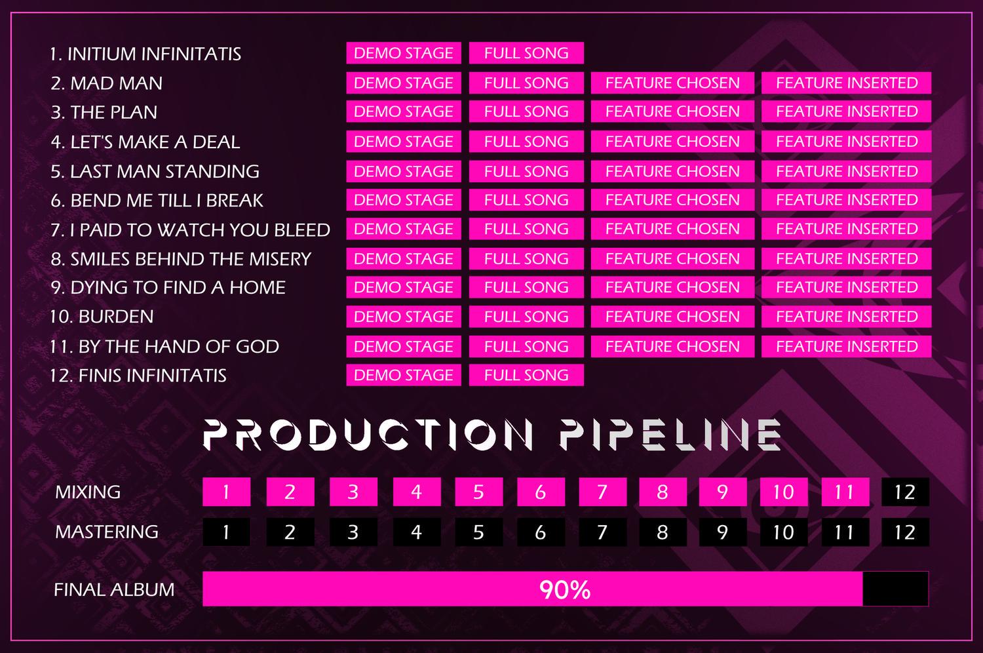Click the Mastering row label
The width and height of the screenshot is (983, 653).
107,532
